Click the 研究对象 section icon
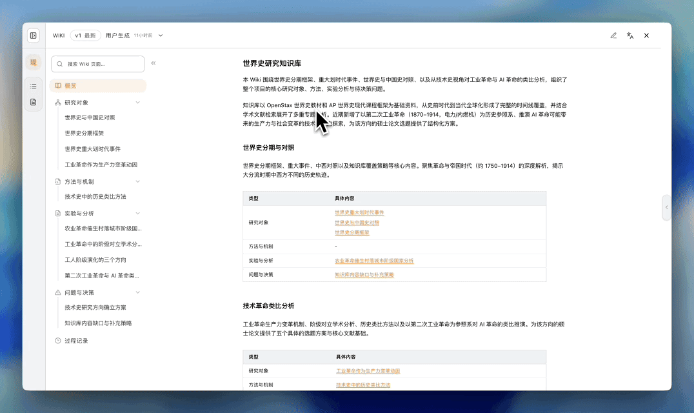694x413 pixels. (x=58, y=103)
